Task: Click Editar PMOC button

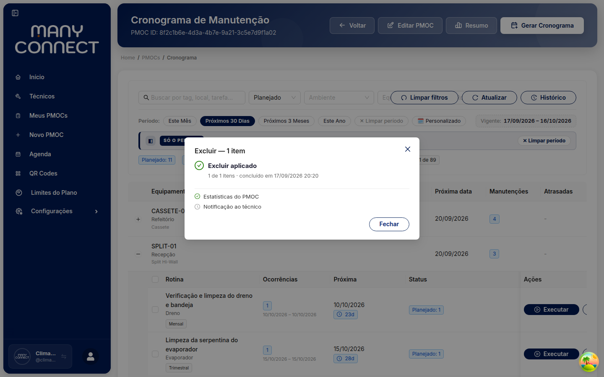Action: 410,26
